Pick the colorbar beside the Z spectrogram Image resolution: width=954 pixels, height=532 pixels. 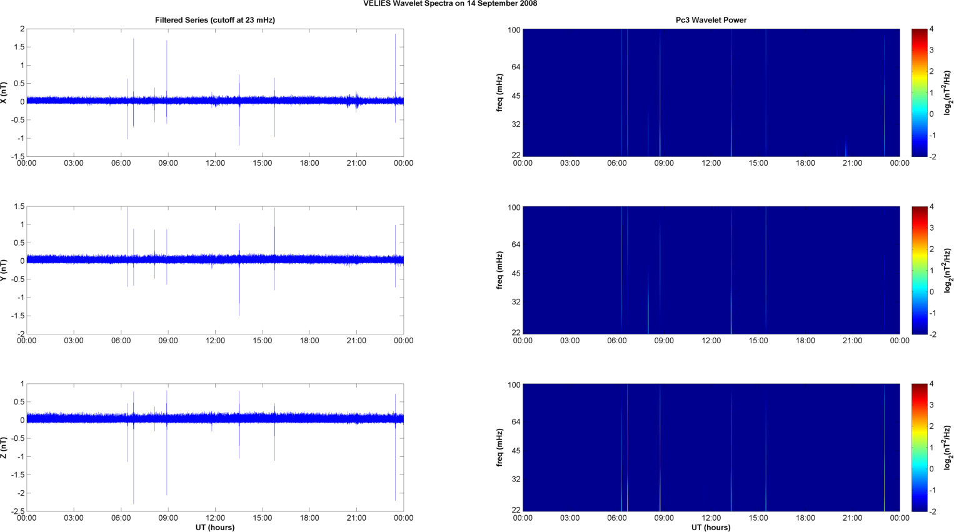(x=919, y=448)
